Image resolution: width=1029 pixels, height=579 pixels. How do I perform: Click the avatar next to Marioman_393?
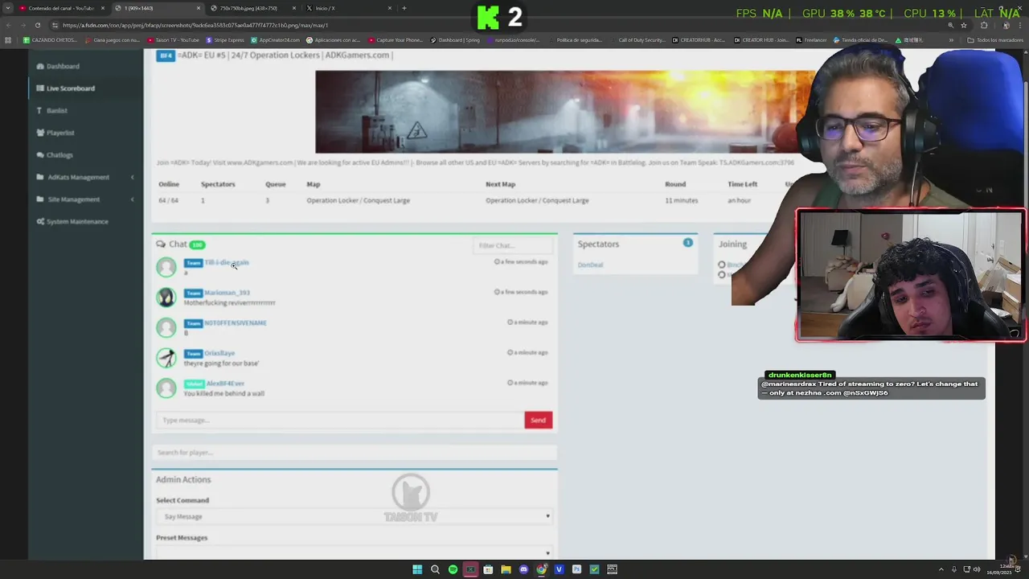[x=166, y=298]
